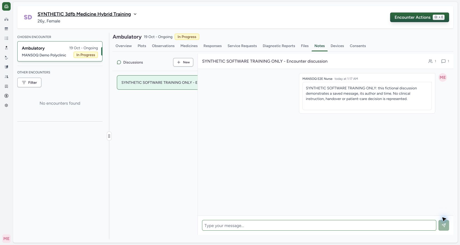
Task: Open the facility home logo icon
Action: tap(6, 6)
